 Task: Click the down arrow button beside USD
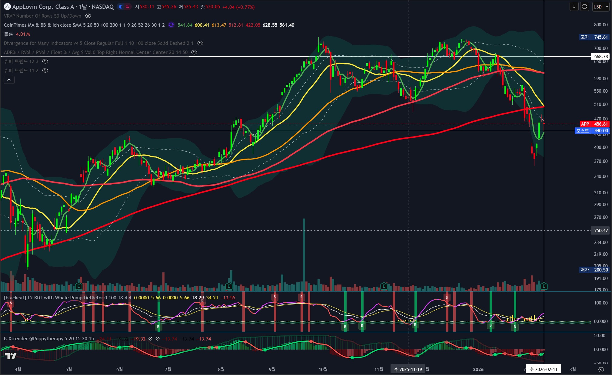tap(574, 7)
